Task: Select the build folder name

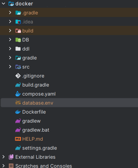Action: coord(28,31)
